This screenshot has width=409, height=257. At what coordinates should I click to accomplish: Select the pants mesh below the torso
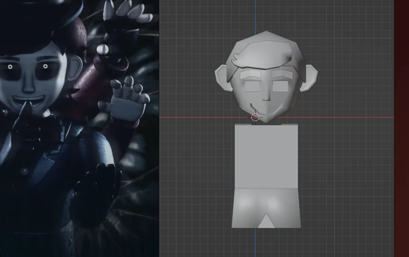[x=266, y=208]
